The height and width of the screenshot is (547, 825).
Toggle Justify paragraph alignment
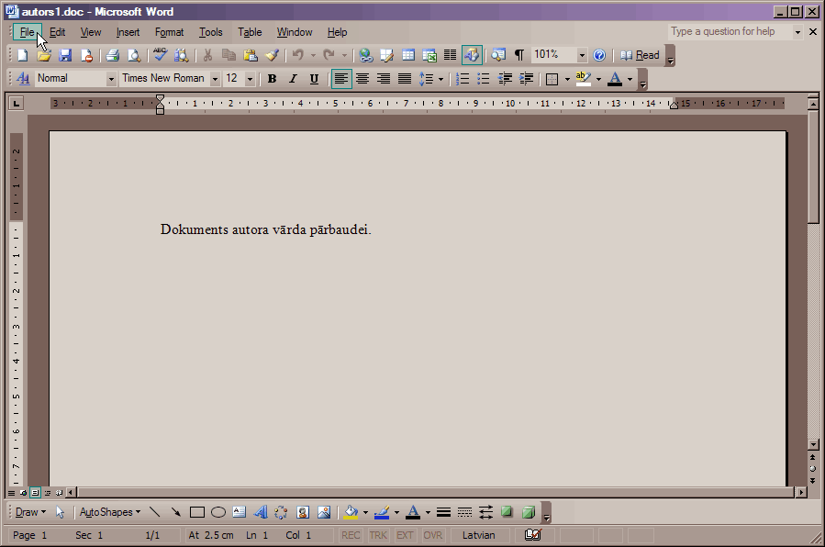[405, 79]
